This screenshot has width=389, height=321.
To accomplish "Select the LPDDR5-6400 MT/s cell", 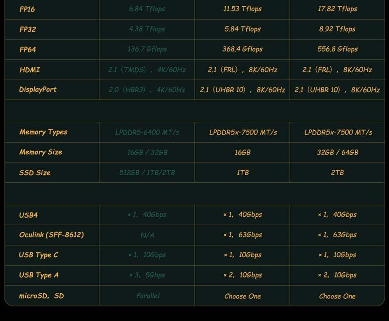I will coord(147,133).
